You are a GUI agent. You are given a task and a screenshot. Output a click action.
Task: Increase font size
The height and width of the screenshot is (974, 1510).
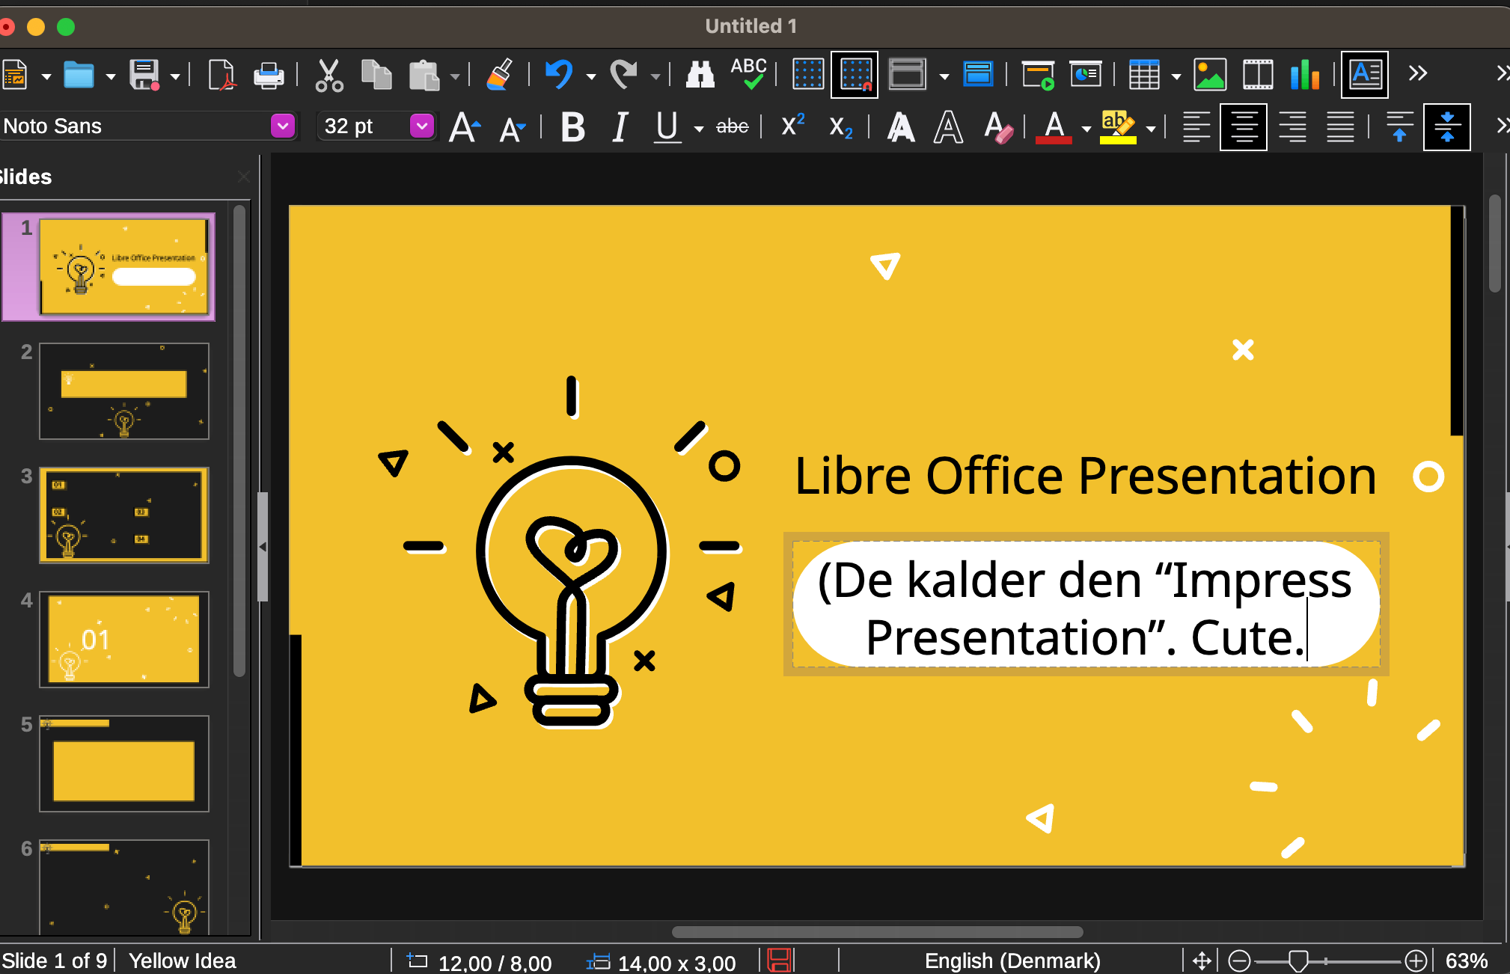coord(465,127)
